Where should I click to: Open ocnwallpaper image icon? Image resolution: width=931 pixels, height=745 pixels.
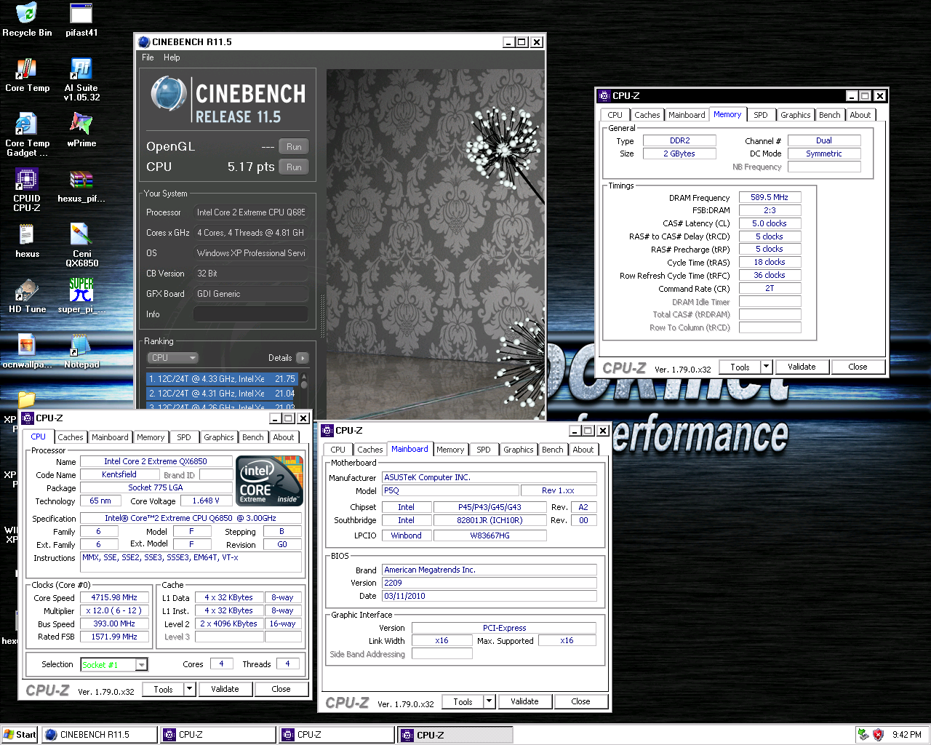(x=27, y=351)
